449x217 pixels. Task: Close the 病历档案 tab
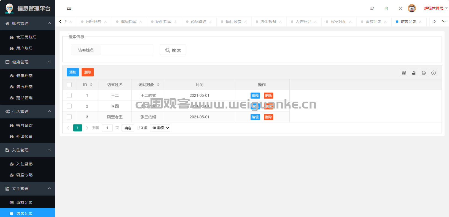click(176, 22)
